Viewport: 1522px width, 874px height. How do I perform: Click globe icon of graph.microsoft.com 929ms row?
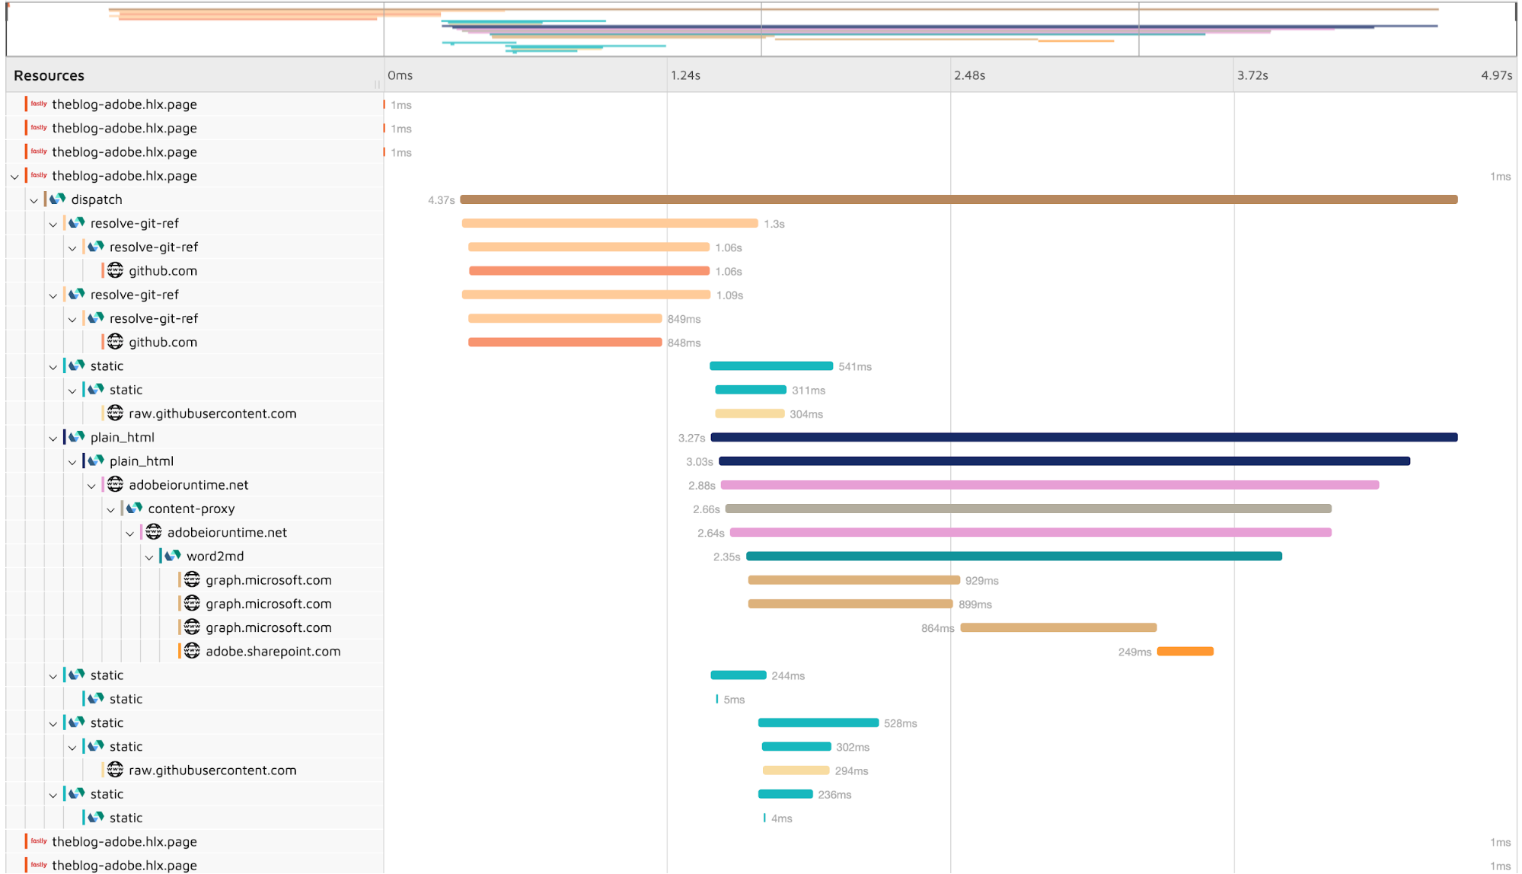pos(192,579)
